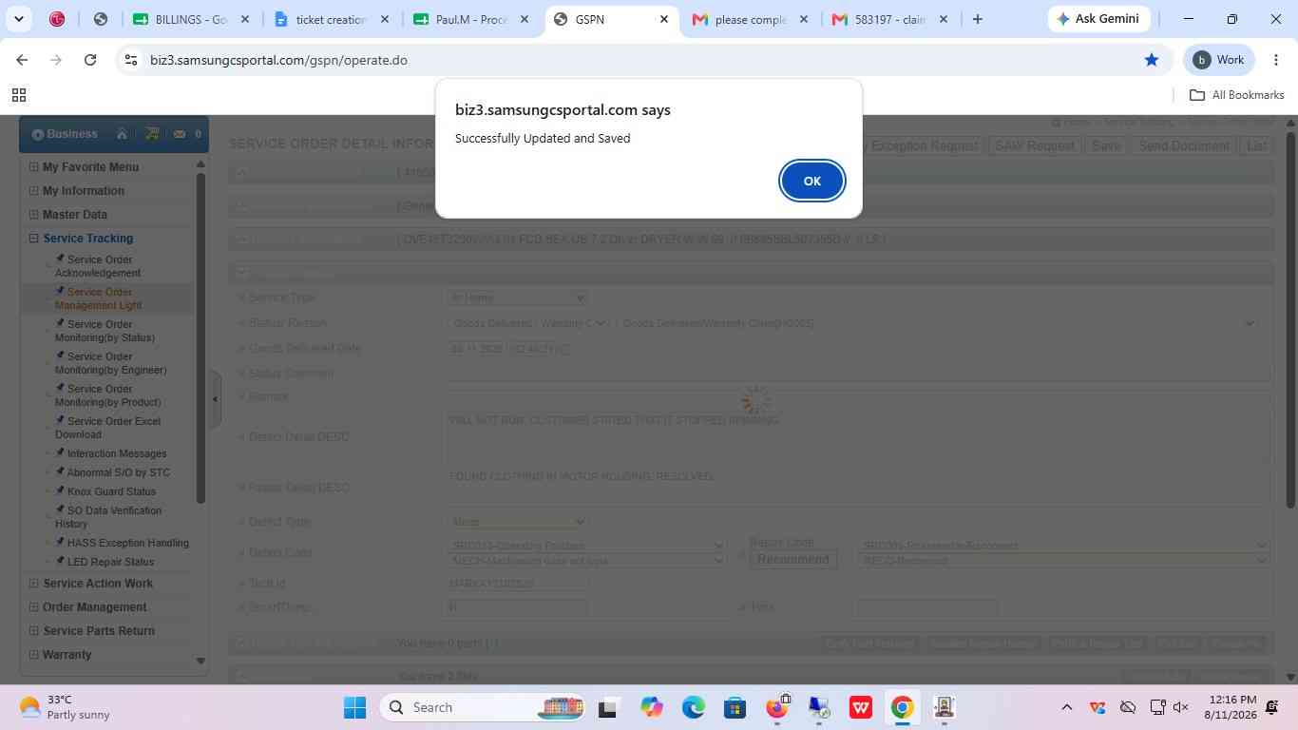Open Service Order Acknowledgement link

(x=99, y=266)
